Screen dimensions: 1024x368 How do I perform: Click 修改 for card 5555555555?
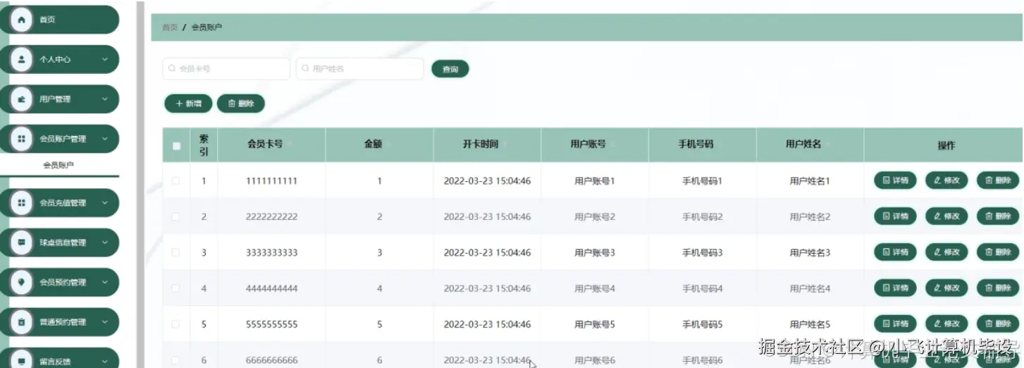(x=946, y=324)
